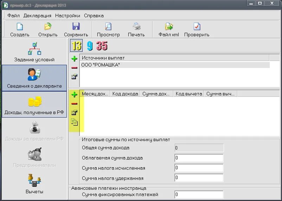Viewport: 282px width, 201px height.
Task: Click the Источники выплат column header
Action: (x=174, y=58)
